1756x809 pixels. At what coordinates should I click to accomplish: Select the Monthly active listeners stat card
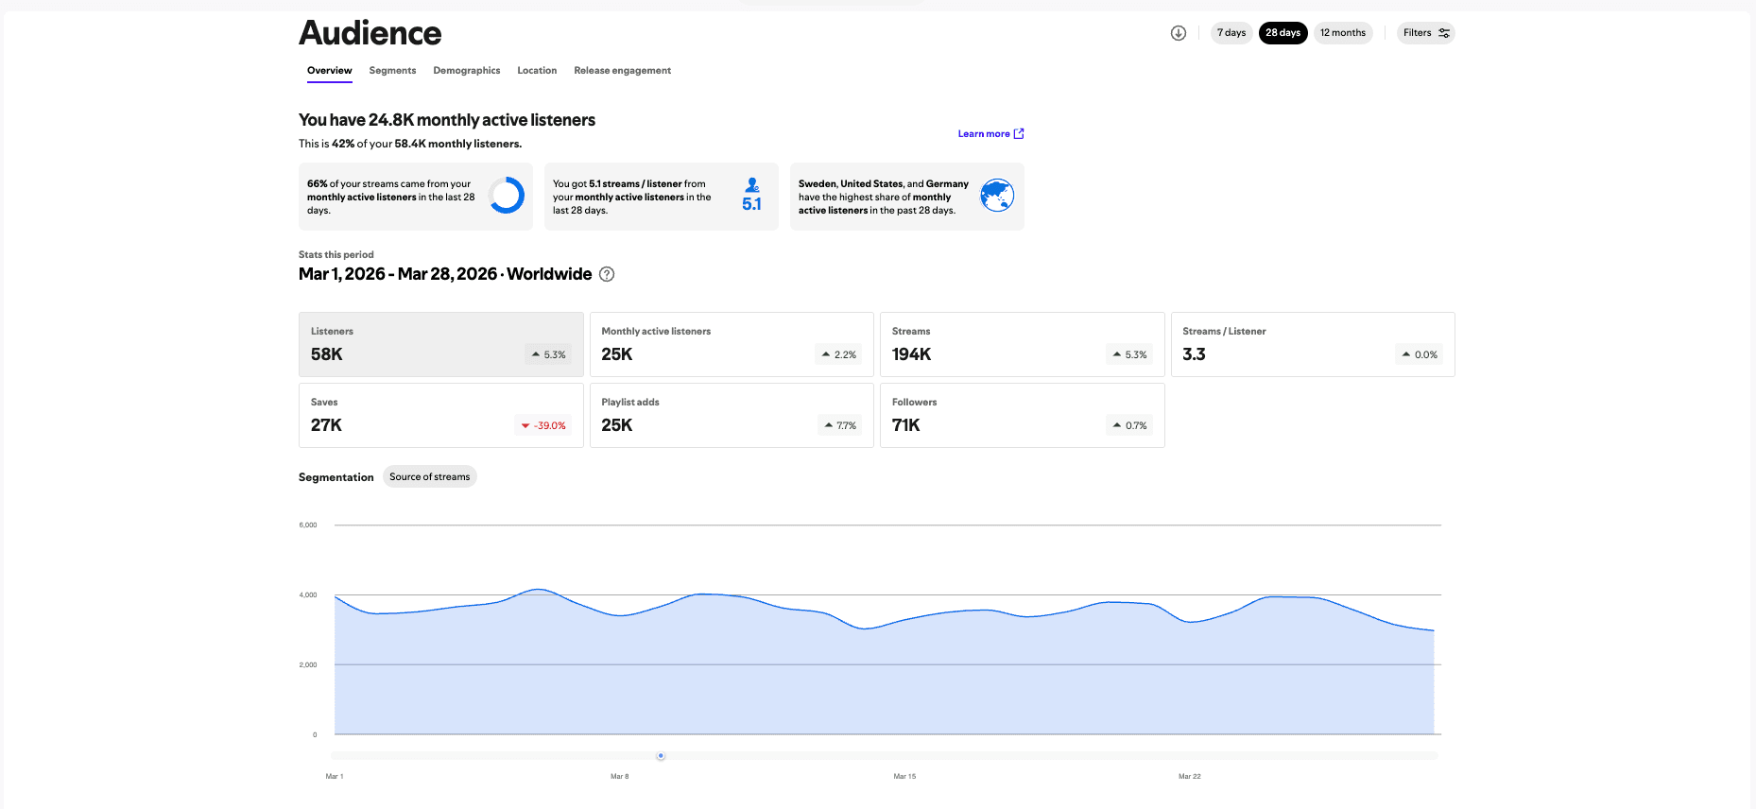point(732,345)
